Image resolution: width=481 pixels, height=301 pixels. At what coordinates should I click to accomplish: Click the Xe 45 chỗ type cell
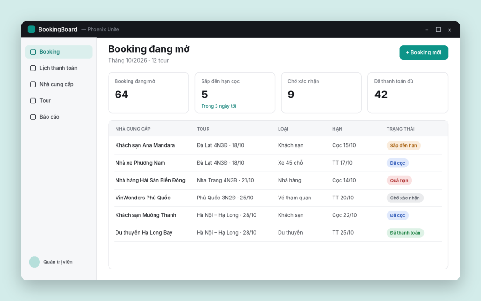(290, 163)
